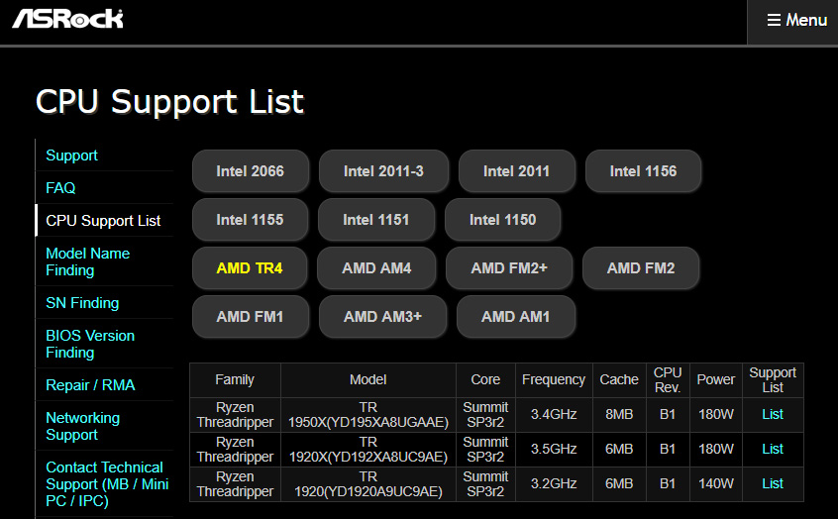Image resolution: width=838 pixels, height=519 pixels.
Task: Select the highlighted AMD TR4 button
Action: tap(249, 267)
